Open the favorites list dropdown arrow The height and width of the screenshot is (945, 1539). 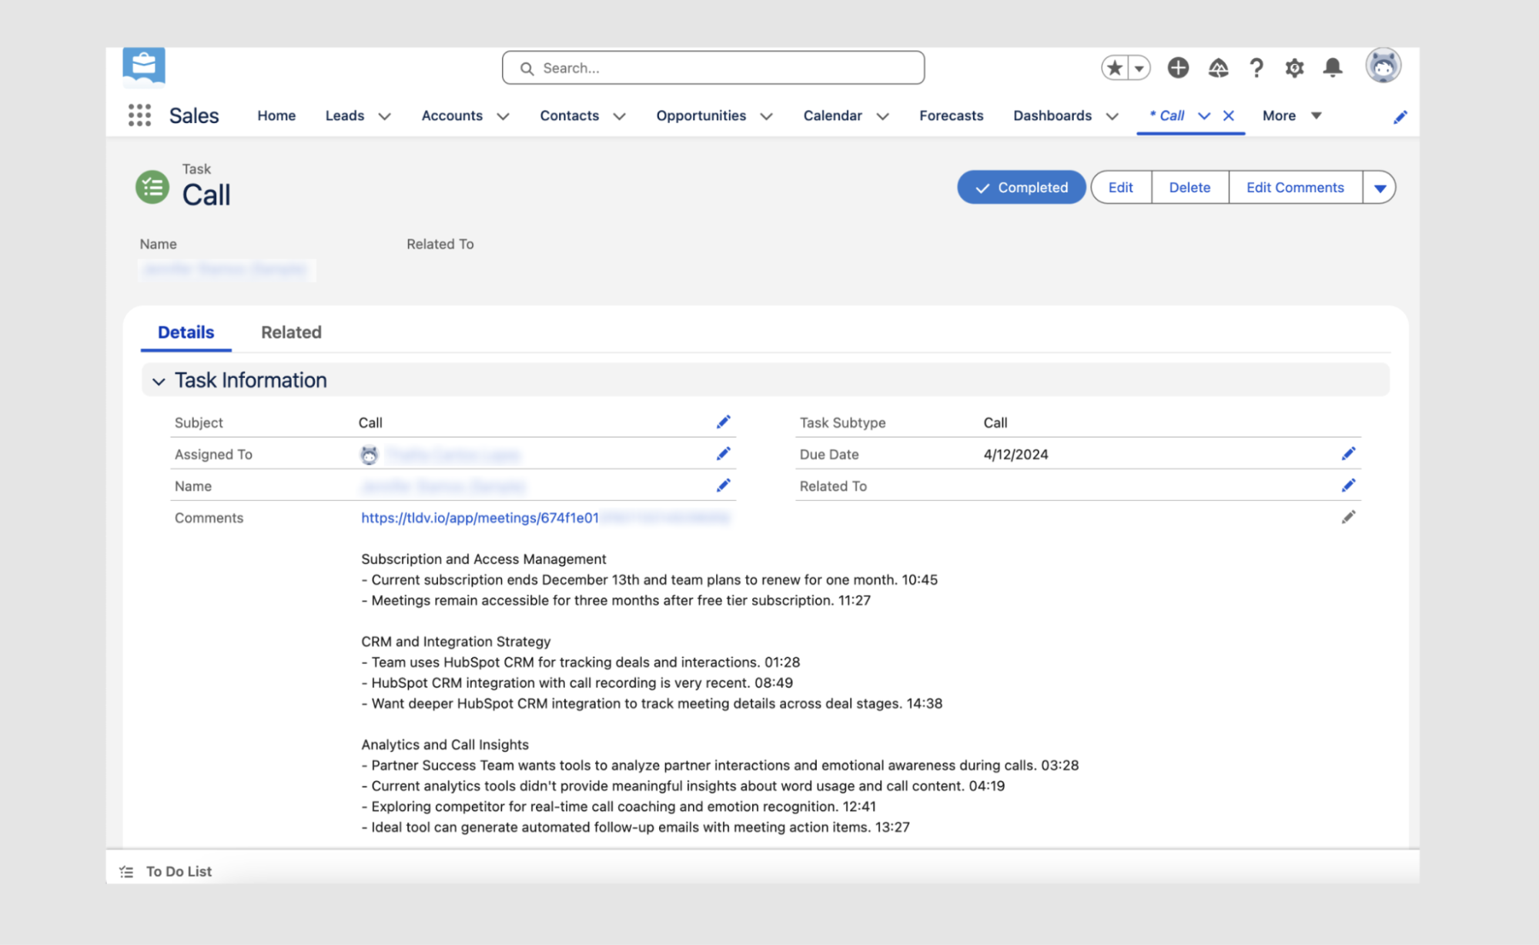click(x=1139, y=68)
